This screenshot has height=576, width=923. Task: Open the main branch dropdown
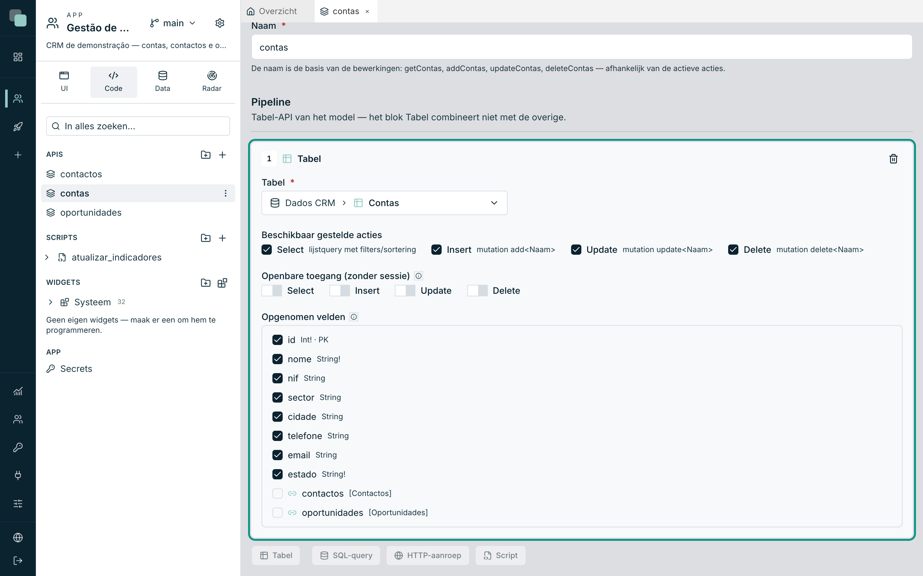(173, 23)
